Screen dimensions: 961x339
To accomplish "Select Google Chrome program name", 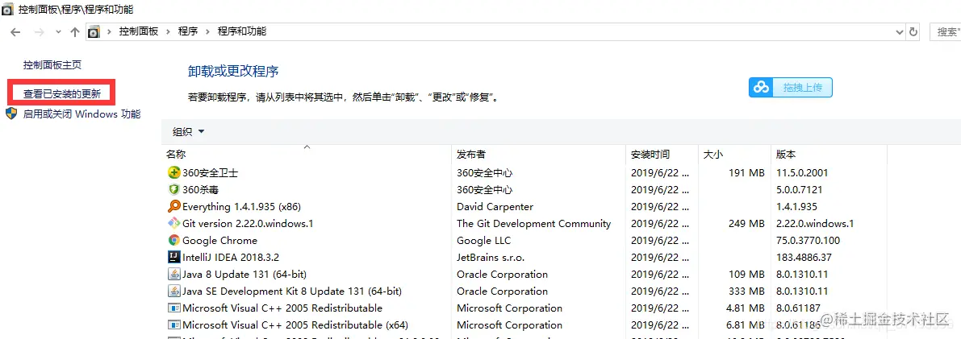I will [x=220, y=241].
